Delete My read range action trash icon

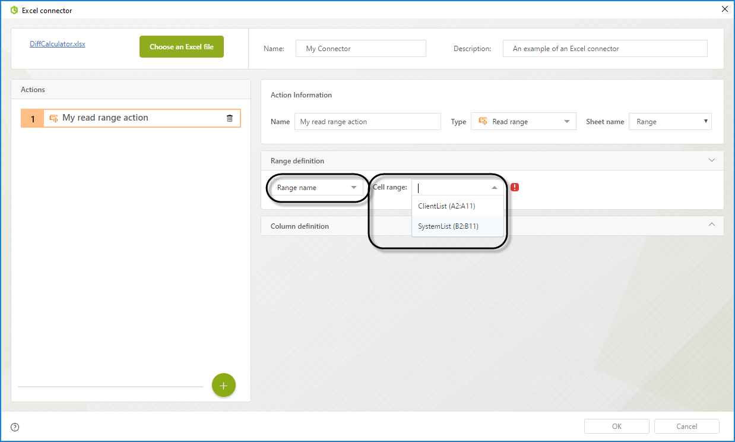[230, 118]
